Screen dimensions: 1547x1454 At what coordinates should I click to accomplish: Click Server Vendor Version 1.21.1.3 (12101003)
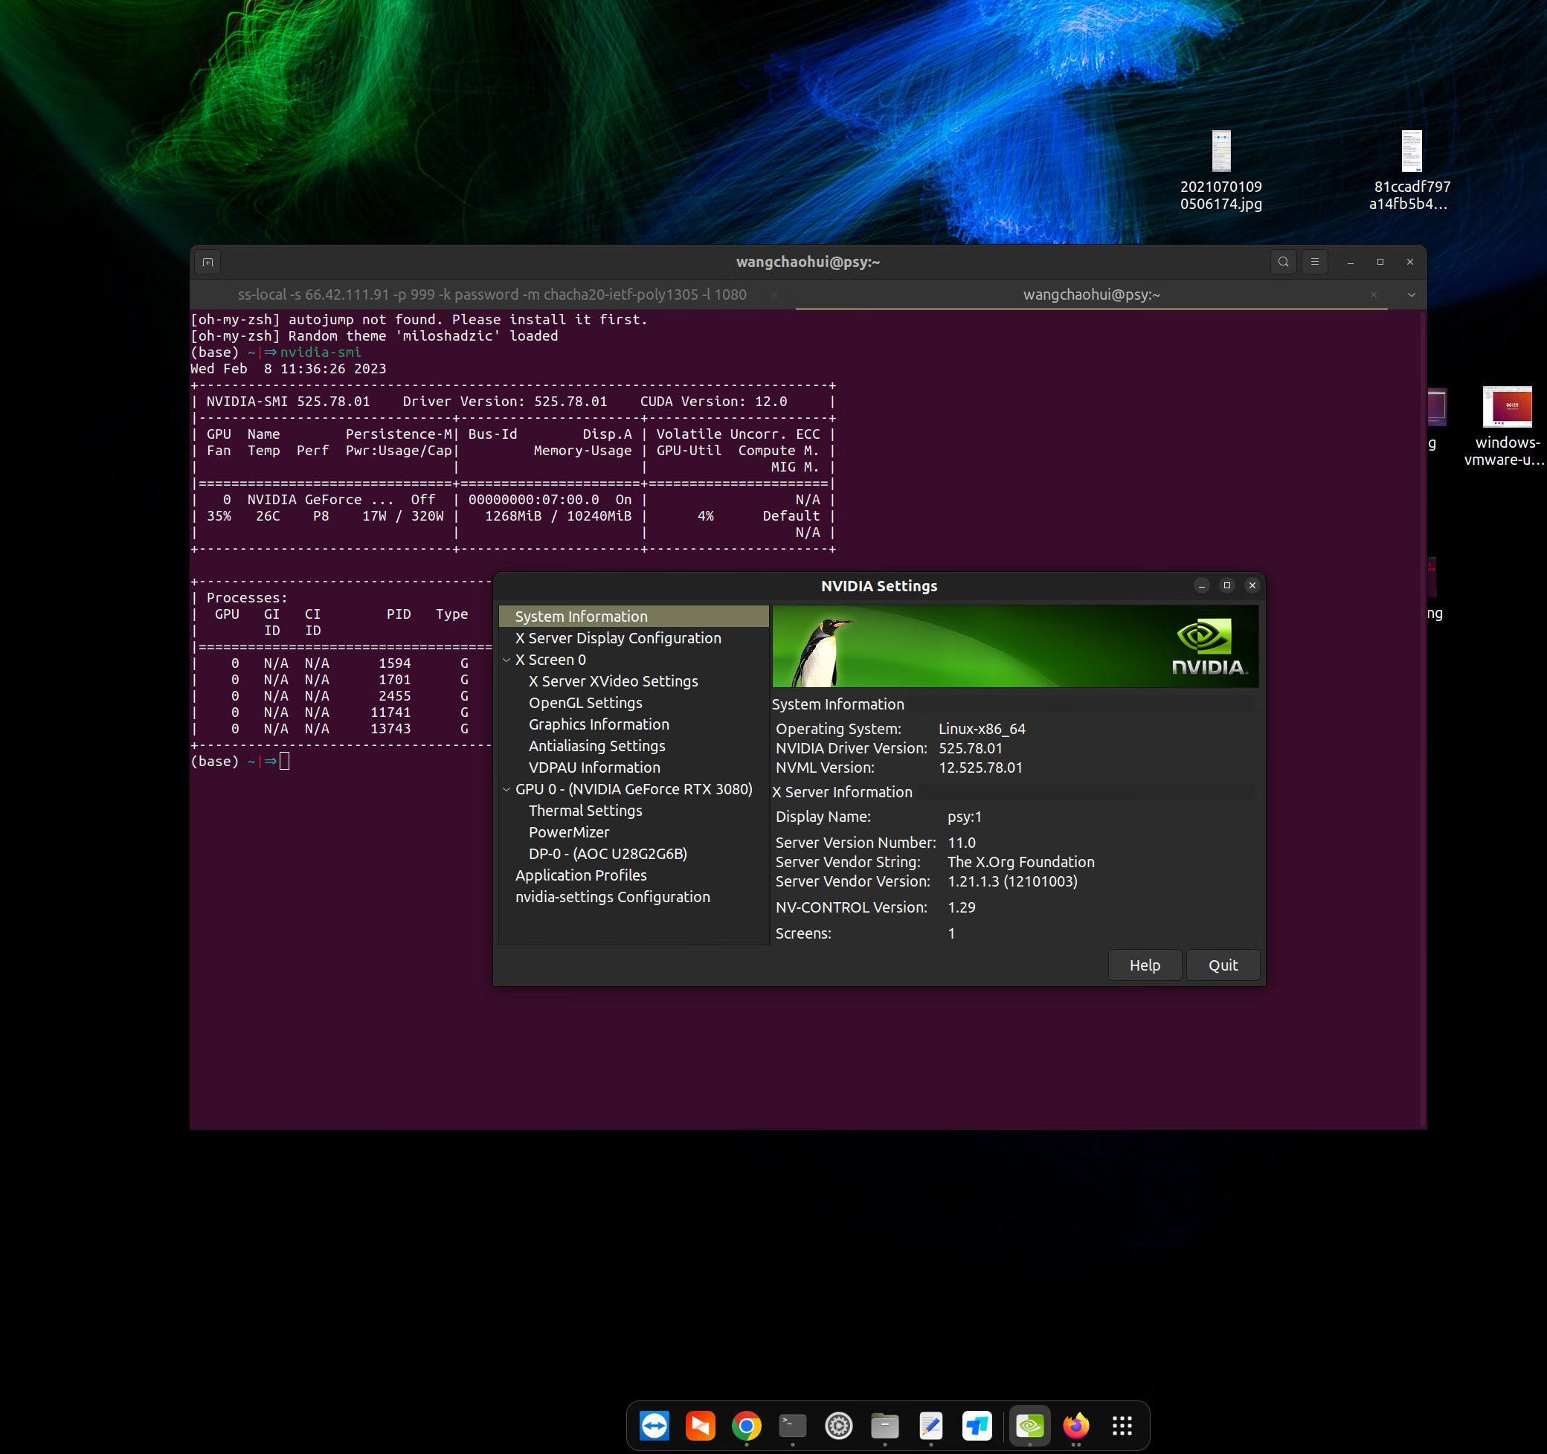[1012, 881]
